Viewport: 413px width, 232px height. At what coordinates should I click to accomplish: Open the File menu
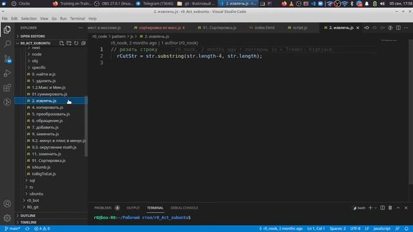pos(5,19)
